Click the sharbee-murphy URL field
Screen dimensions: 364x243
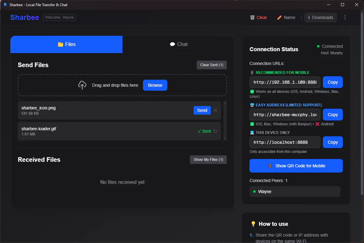click(x=285, y=115)
